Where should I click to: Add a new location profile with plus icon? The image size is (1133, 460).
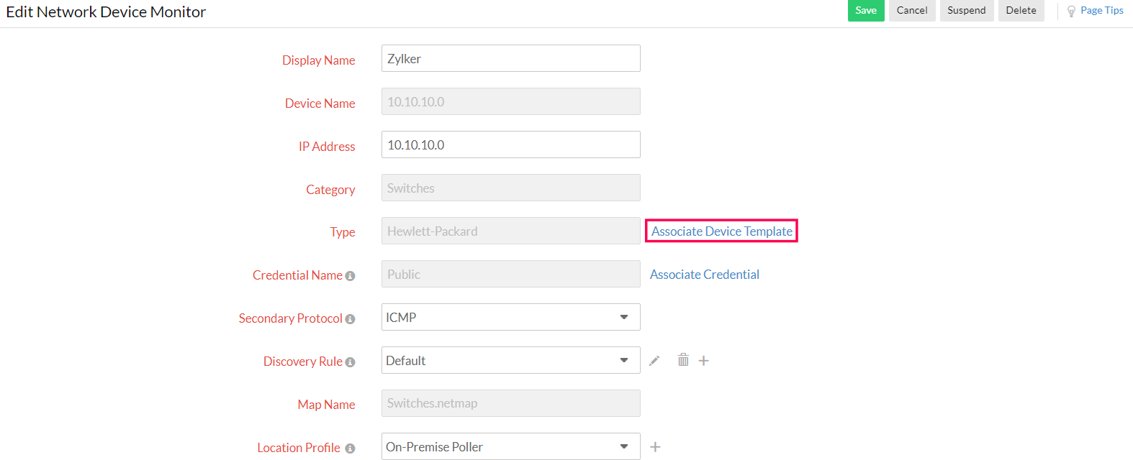[655, 446]
